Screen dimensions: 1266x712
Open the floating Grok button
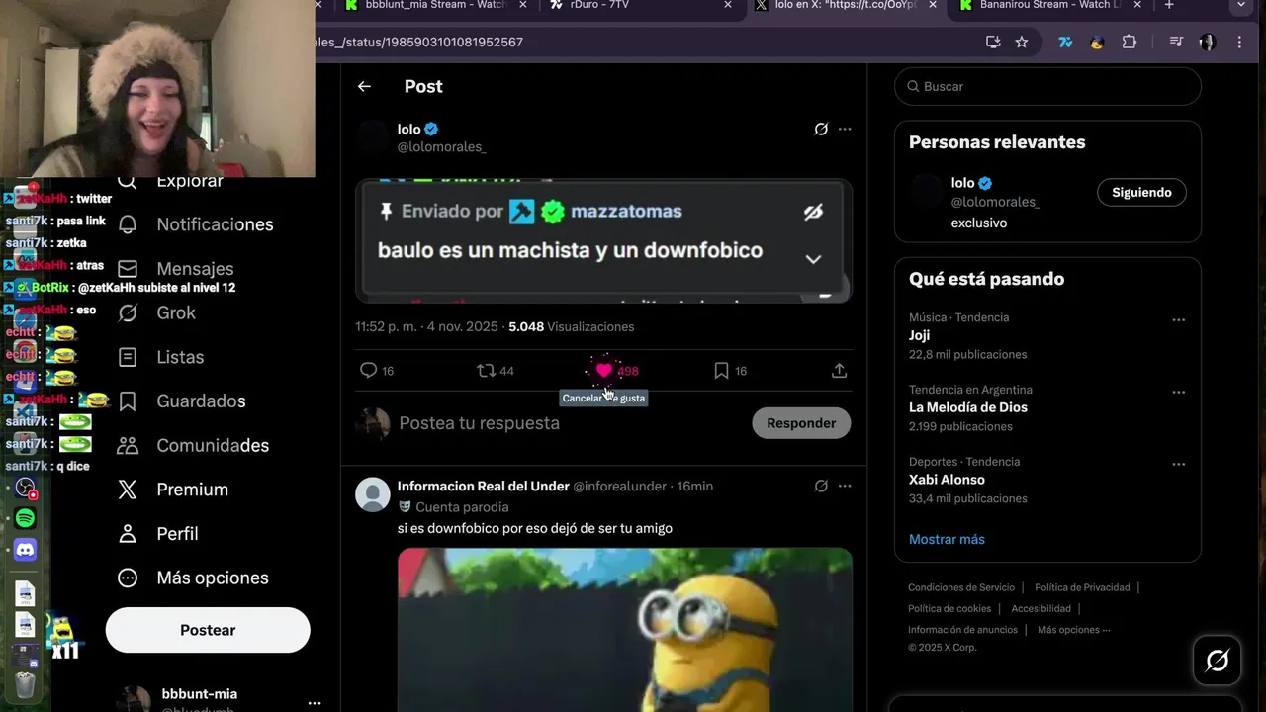click(1217, 661)
